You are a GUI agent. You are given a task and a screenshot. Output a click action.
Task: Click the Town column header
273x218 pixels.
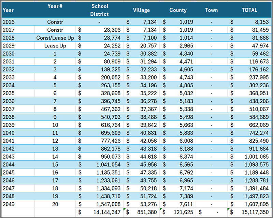coord(211,10)
